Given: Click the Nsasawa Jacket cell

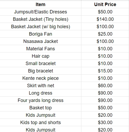Looking at the screenshot, I should pyautogui.click(x=41, y=41).
